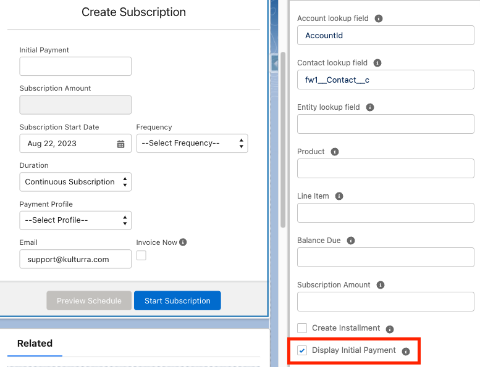This screenshot has width=480, height=367.
Task: Click info icon next to Balance Due
Action: click(x=351, y=241)
